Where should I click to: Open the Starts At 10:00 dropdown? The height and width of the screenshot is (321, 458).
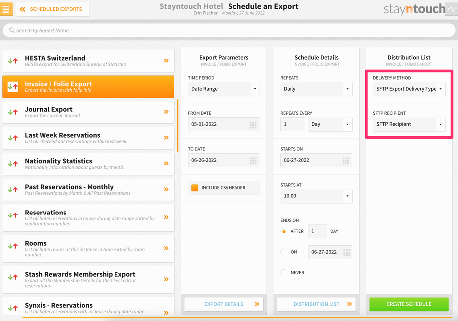point(316,196)
